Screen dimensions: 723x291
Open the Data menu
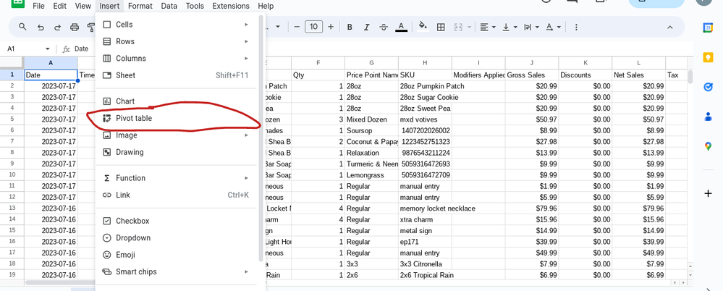pos(169,6)
